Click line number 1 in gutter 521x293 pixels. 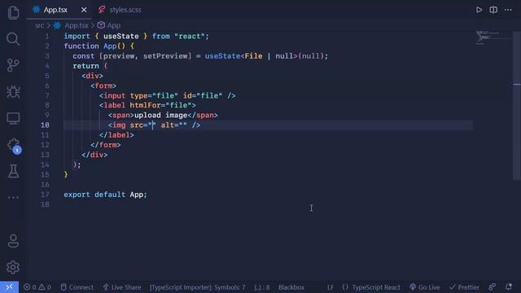click(x=47, y=36)
